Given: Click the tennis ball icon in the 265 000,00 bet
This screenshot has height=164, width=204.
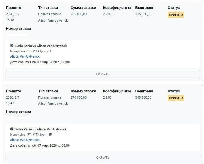Looking at the screenshot, I should pos(12,46).
